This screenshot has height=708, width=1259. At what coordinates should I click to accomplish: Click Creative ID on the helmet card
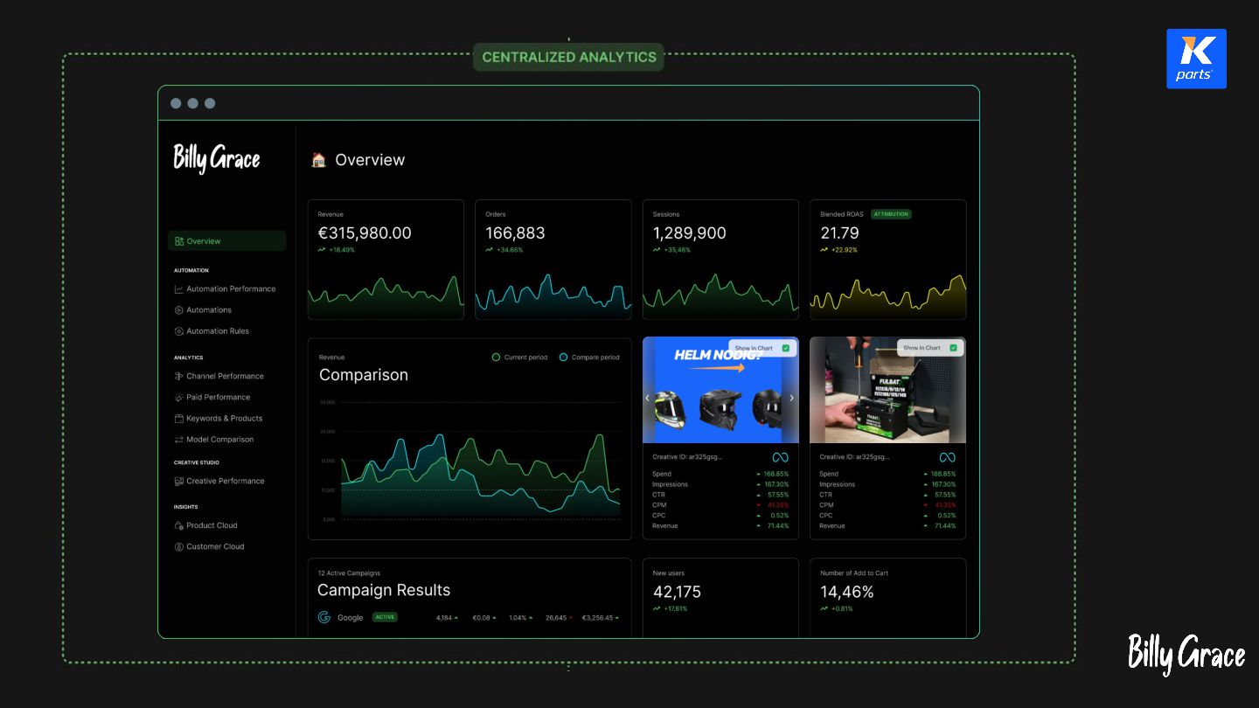pyautogui.click(x=688, y=457)
